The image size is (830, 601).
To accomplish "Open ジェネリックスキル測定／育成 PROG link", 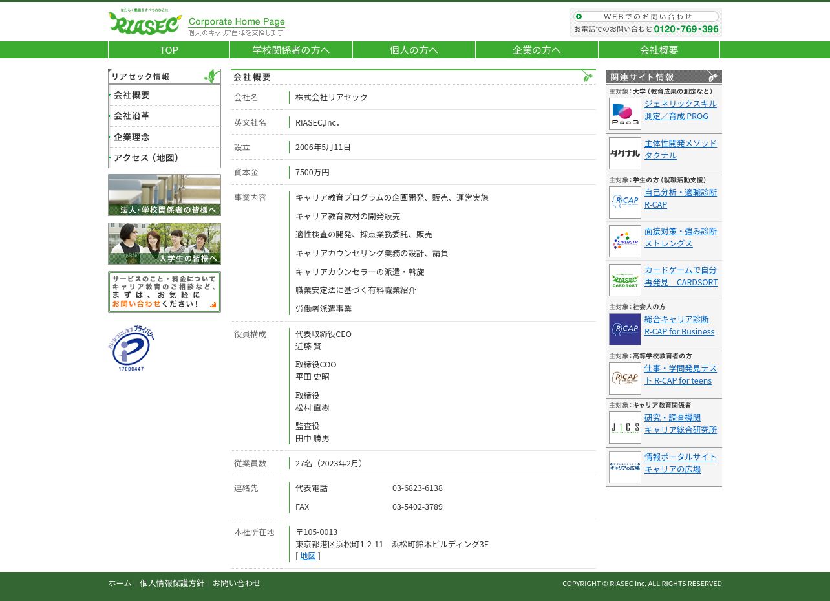I will click(681, 110).
